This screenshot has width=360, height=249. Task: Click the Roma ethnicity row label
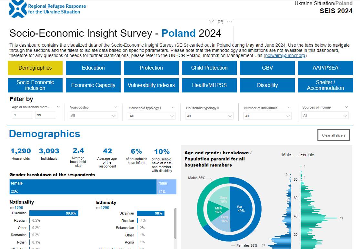pos(129,242)
